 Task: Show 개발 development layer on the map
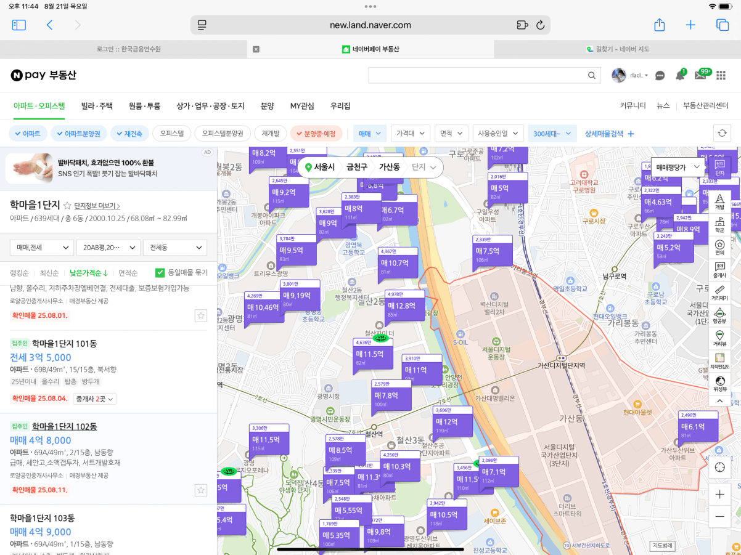[719, 201]
